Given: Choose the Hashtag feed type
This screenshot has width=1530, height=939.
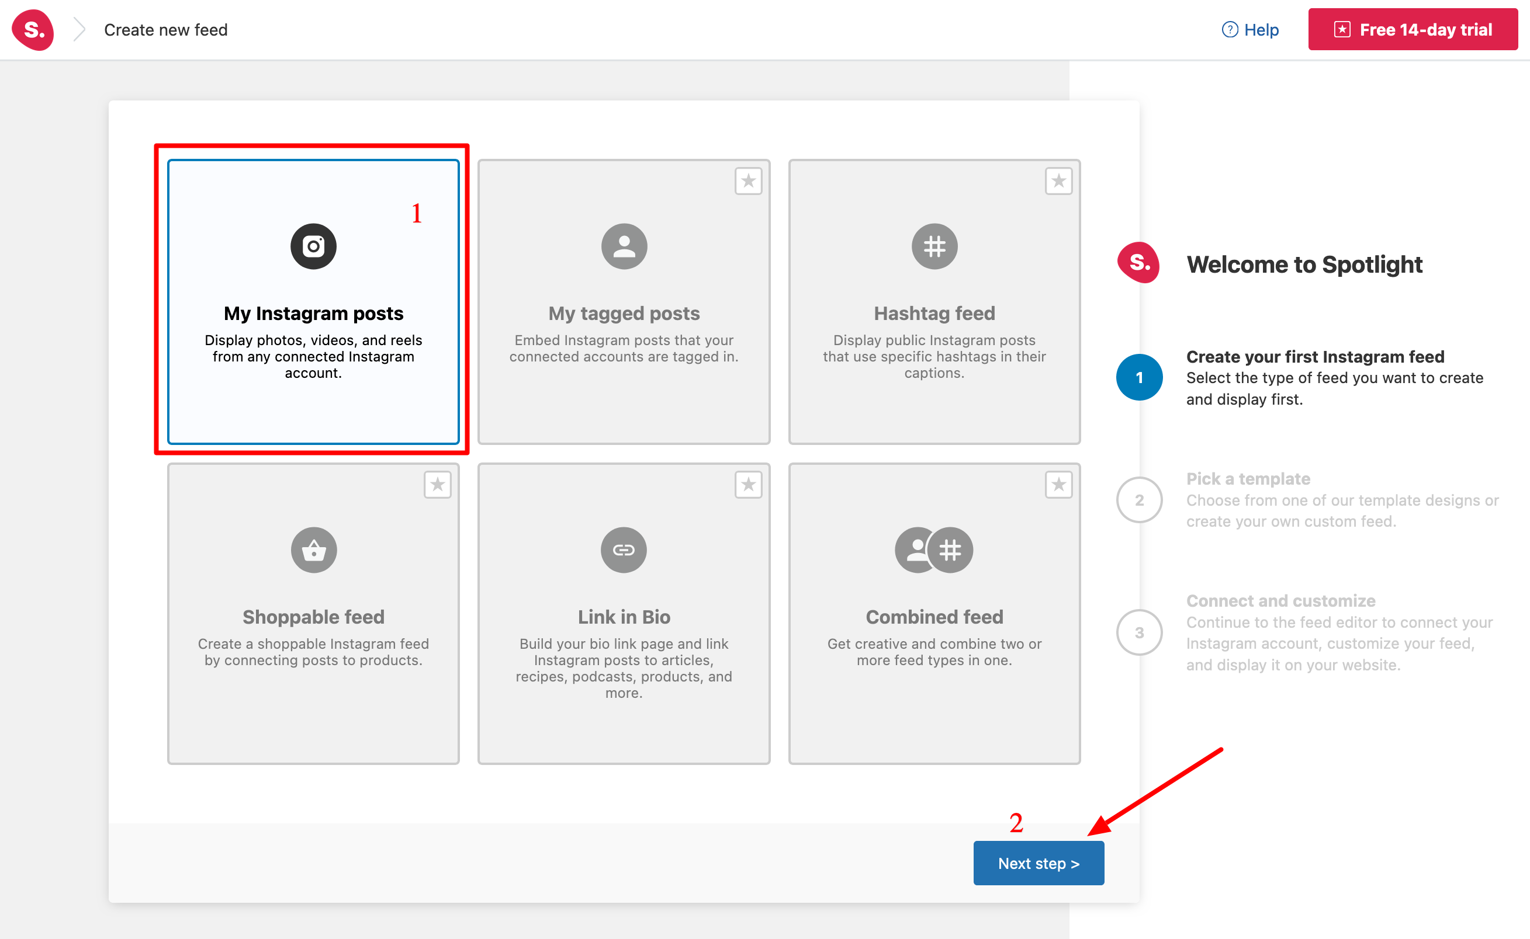Looking at the screenshot, I should click(x=934, y=302).
